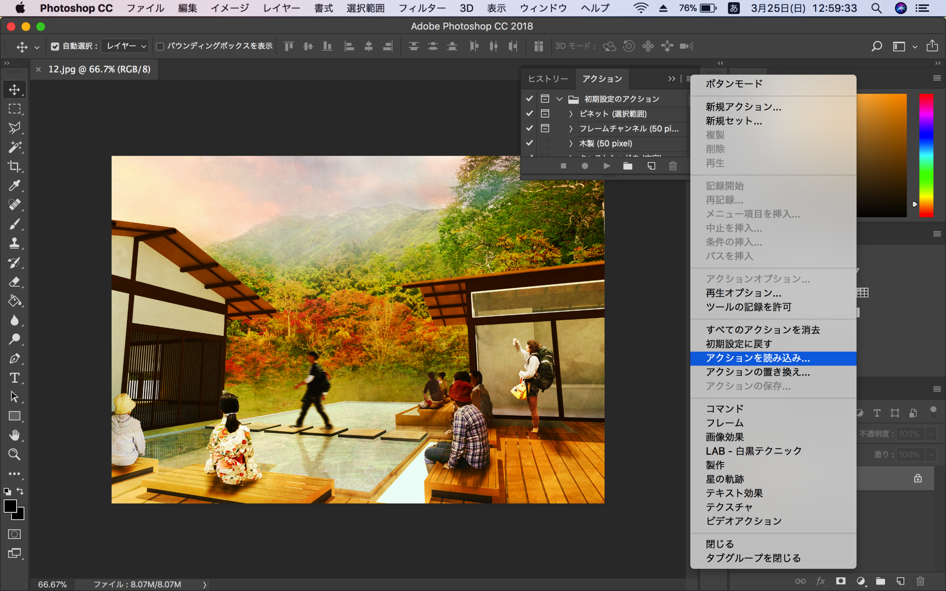The image size is (946, 591).
Task: Click stop recording button in Actions panel
Action: [x=563, y=166]
